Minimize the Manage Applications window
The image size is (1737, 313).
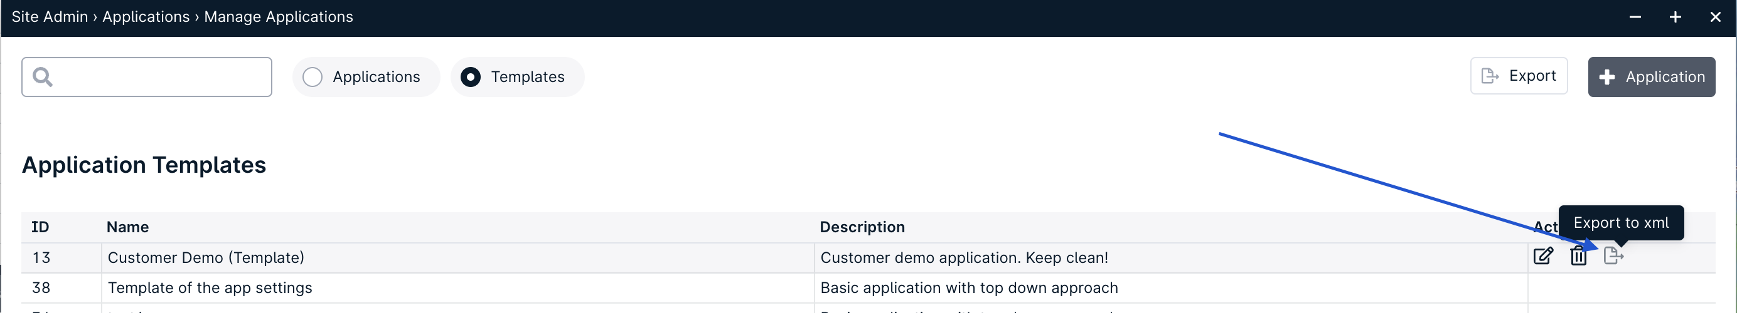pyautogui.click(x=1635, y=17)
